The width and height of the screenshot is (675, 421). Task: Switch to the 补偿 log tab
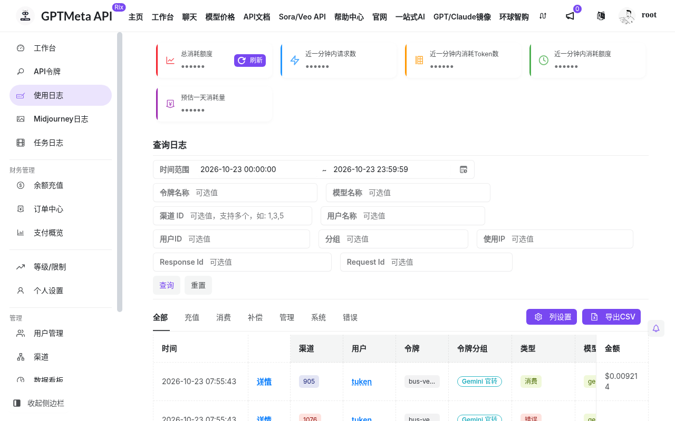point(255,317)
